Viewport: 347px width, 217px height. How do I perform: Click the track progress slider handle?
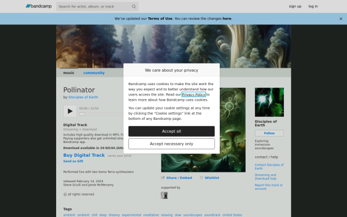coord(82,114)
